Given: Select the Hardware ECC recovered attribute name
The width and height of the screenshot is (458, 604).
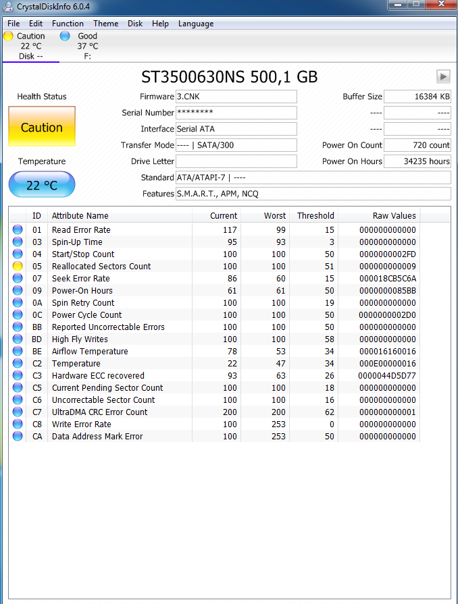Looking at the screenshot, I should [99, 375].
